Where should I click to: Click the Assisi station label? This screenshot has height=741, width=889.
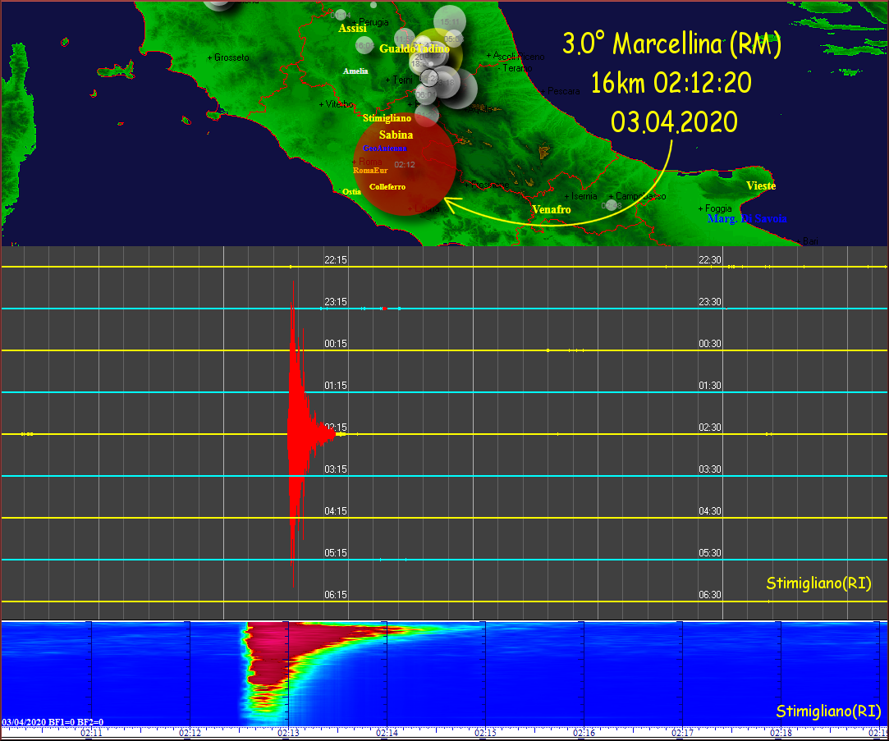pos(352,28)
